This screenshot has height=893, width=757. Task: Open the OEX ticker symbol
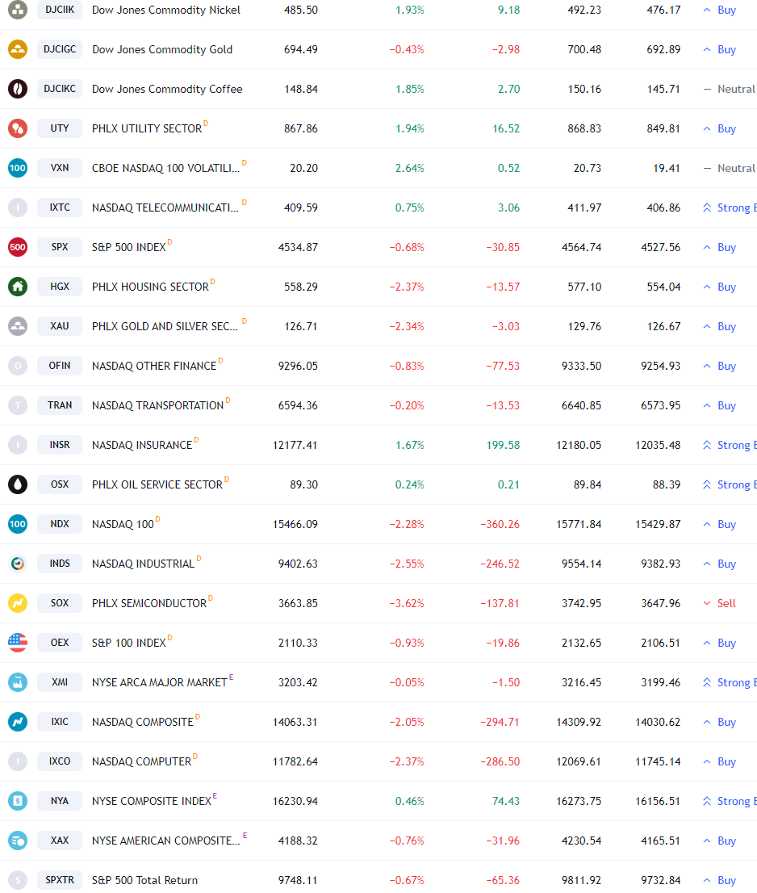(60, 643)
